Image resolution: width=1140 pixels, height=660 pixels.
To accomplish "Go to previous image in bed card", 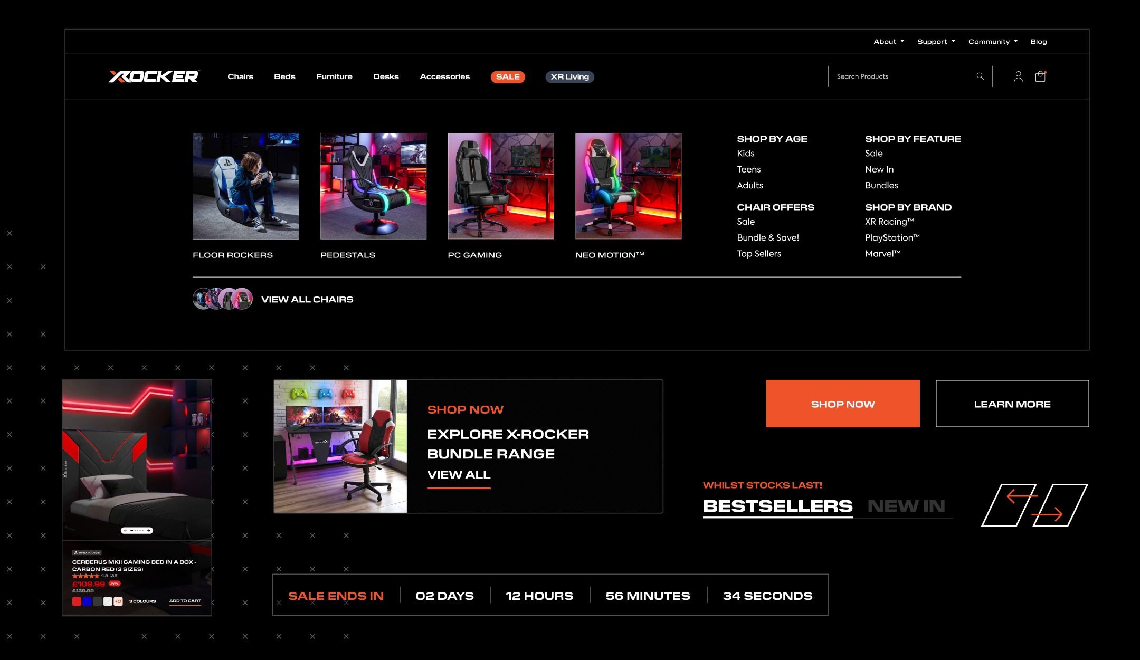I will 125,530.
